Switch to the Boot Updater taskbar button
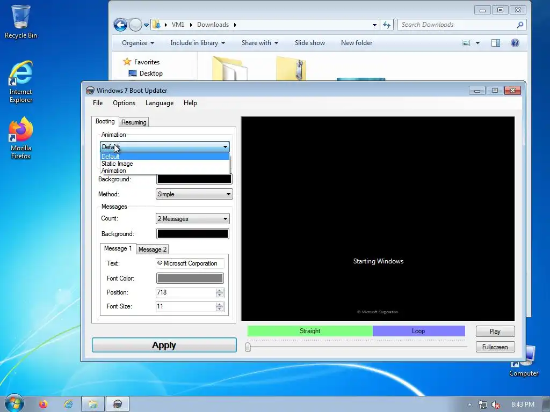 pos(118,404)
